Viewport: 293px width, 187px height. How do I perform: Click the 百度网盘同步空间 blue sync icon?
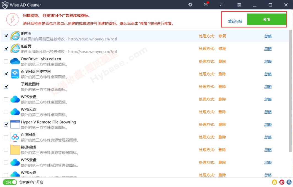pos(15,74)
